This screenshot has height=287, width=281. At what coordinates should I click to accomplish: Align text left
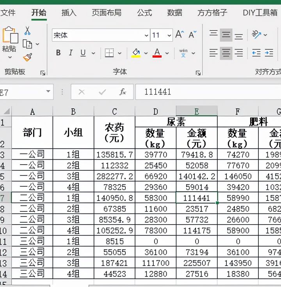(x=213, y=53)
